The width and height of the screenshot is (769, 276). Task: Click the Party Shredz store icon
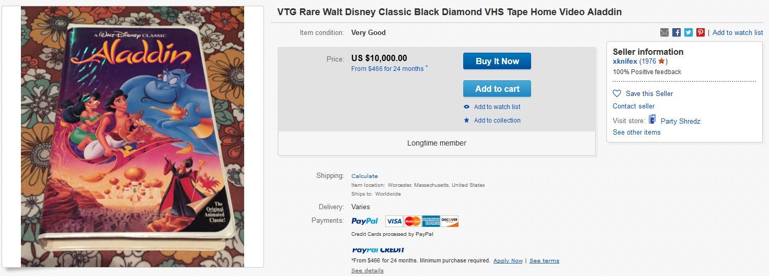tap(652, 120)
